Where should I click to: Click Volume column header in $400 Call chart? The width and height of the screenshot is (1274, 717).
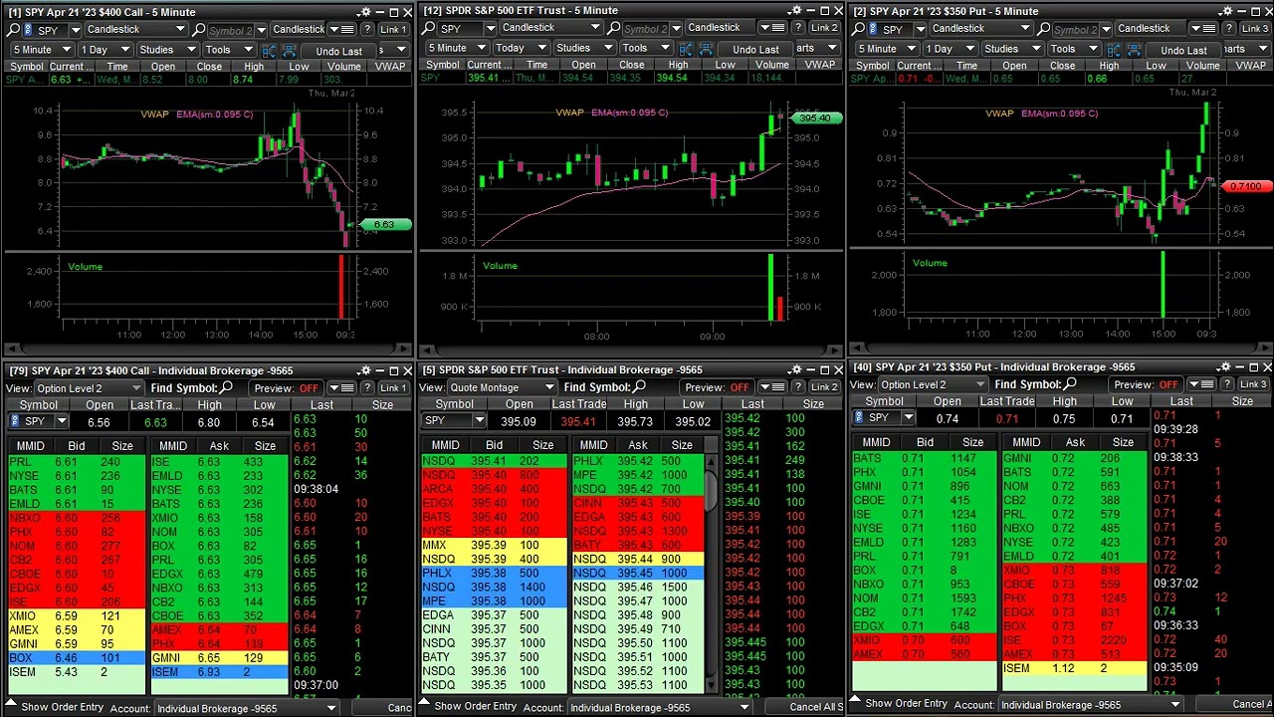[x=343, y=67]
